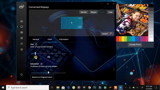Open the Support question-mark icon in sidebar
Image resolution: width=160 pixels, height=90 pixels.
[x=21, y=44]
